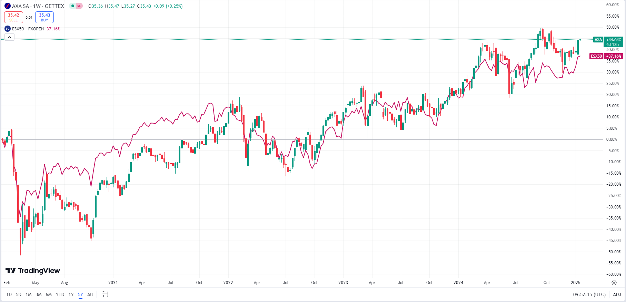This screenshot has height=302, width=626.
Task: Switch range to YTD
Action: (60, 294)
